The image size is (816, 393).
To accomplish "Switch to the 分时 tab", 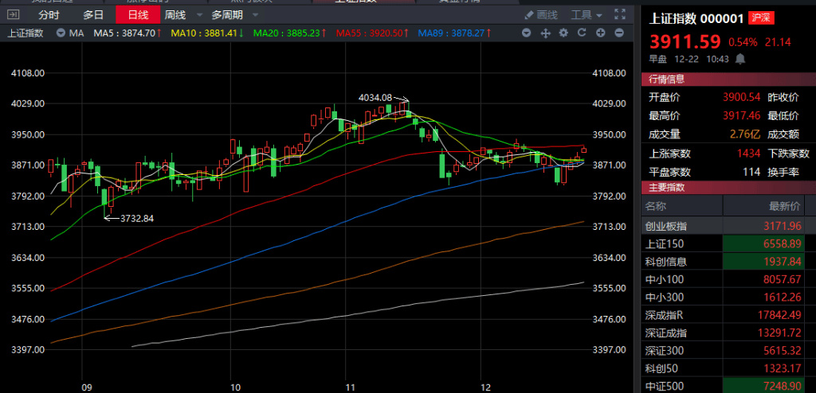I will 49,14.
